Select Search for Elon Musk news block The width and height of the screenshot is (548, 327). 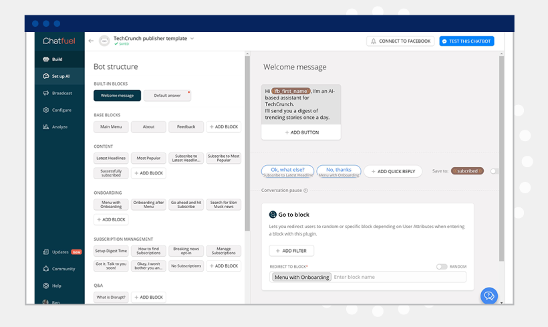(x=224, y=205)
